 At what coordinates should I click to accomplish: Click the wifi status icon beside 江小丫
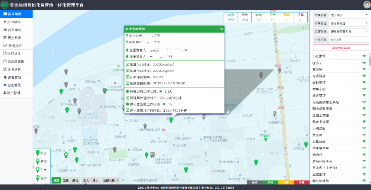(364, 63)
